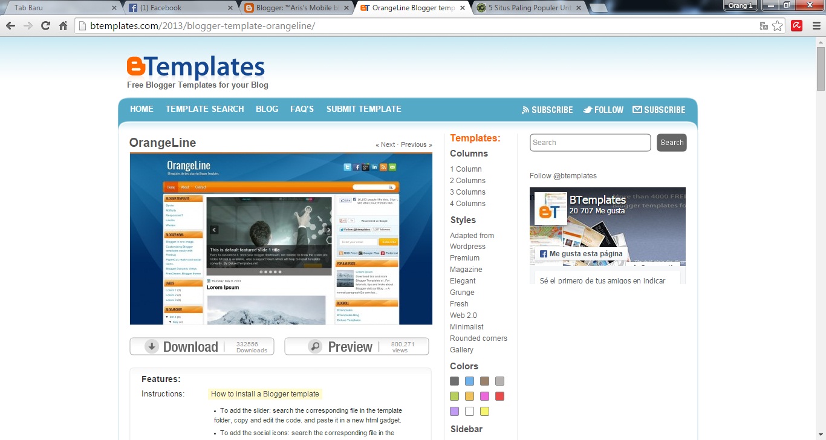Select the Rounded corners style
This screenshot has width=826, height=440.
click(478, 338)
